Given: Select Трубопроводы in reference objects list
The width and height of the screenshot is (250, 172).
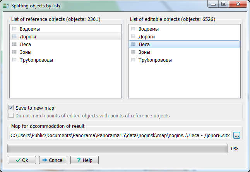Looking at the screenshot, I should click(x=36, y=60).
